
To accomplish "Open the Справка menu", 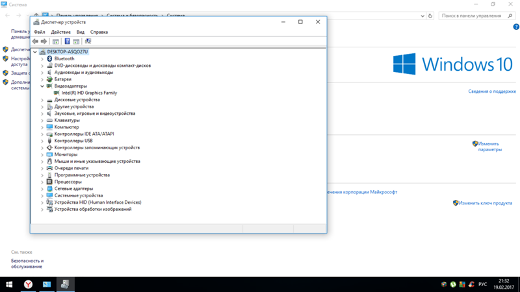I will tap(99, 32).
